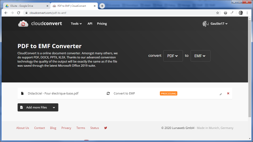Go back with the browser back arrow

pyautogui.click(x=6, y=13)
